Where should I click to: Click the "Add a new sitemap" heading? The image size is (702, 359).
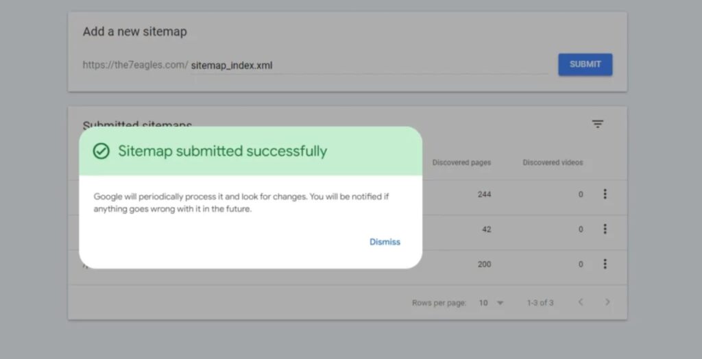click(134, 32)
